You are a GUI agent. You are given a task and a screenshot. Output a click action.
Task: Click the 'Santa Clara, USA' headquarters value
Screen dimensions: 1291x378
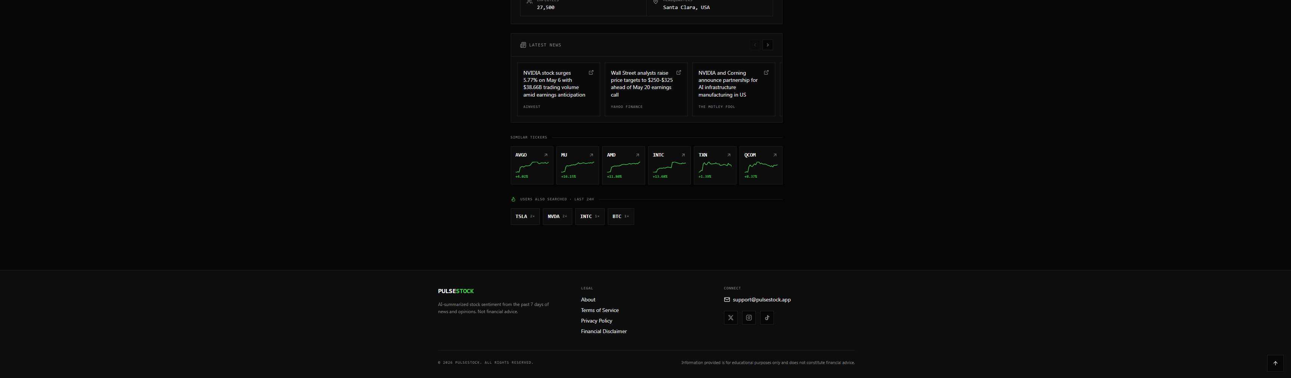click(686, 8)
